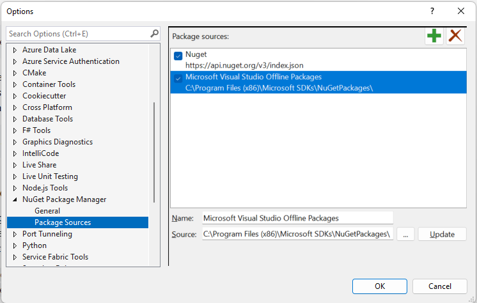The width and height of the screenshot is (477, 303).
Task: Select the CMake label
Action: point(34,73)
